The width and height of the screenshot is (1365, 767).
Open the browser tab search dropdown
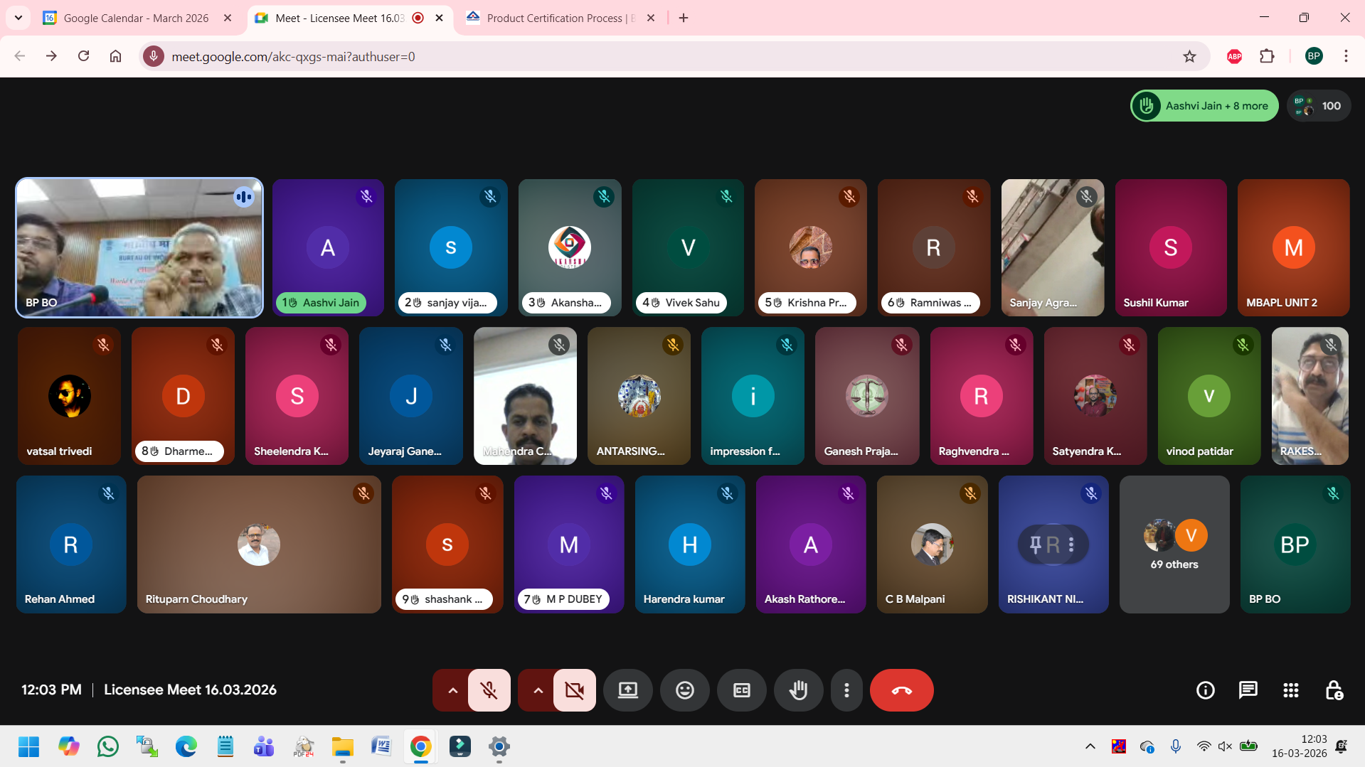[x=18, y=18]
